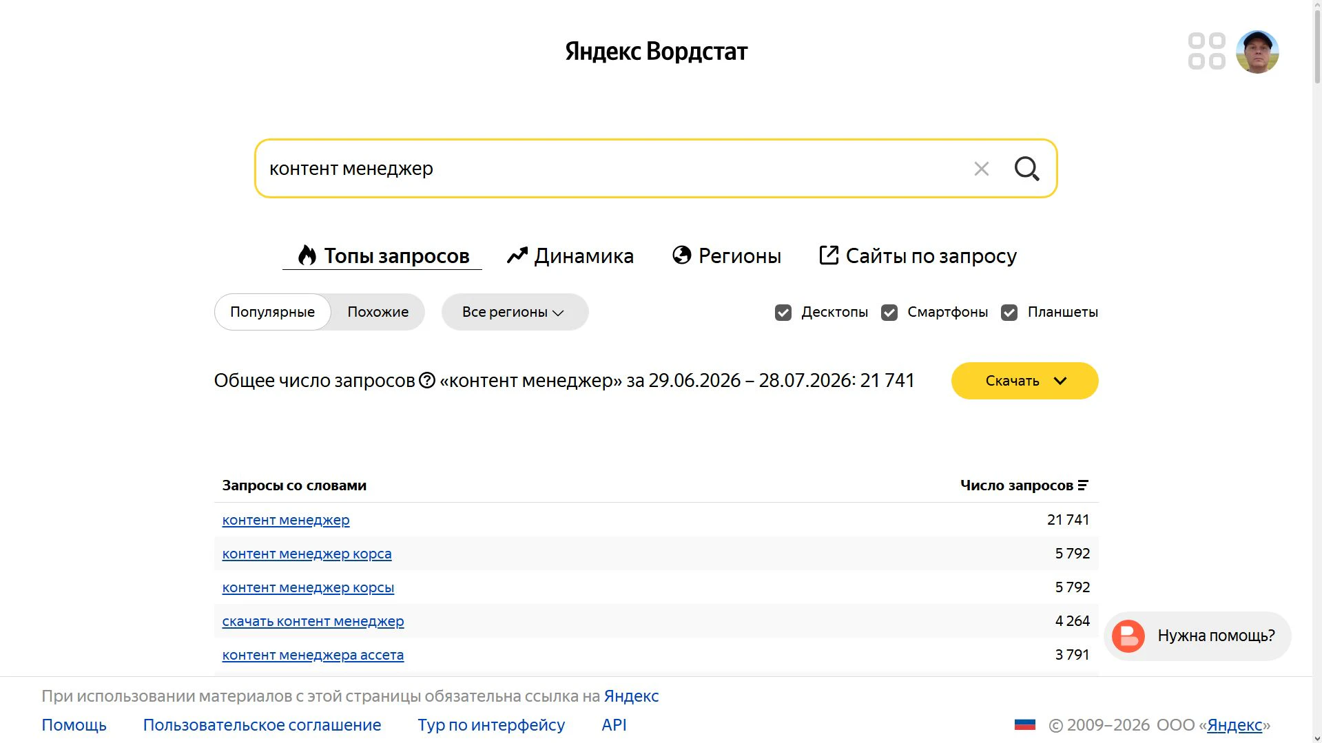Click the Нужна помощь? label

1216,636
